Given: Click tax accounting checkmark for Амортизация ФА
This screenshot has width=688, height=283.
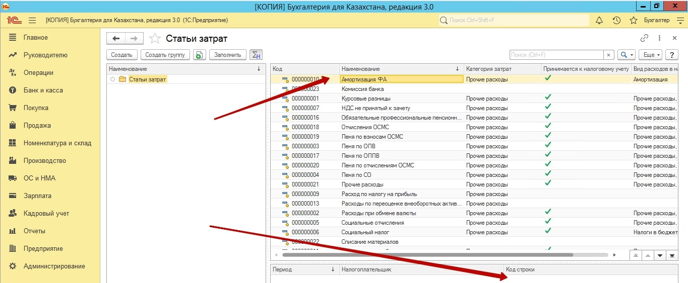Looking at the screenshot, I should tap(548, 78).
